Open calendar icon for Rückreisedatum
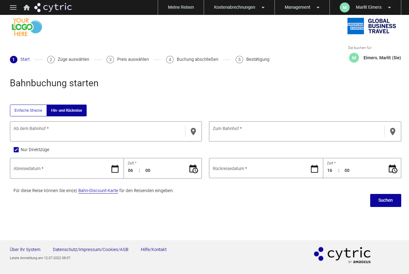 (x=315, y=169)
